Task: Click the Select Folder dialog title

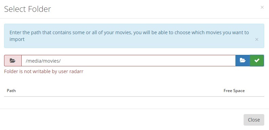Action: click(x=27, y=9)
